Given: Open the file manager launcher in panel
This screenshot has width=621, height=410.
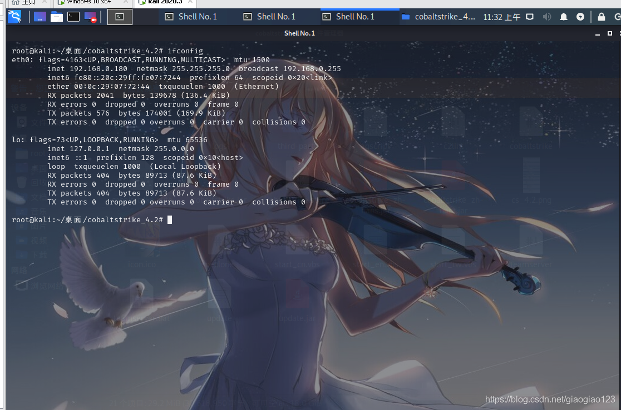Looking at the screenshot, I should coord(57,17).
